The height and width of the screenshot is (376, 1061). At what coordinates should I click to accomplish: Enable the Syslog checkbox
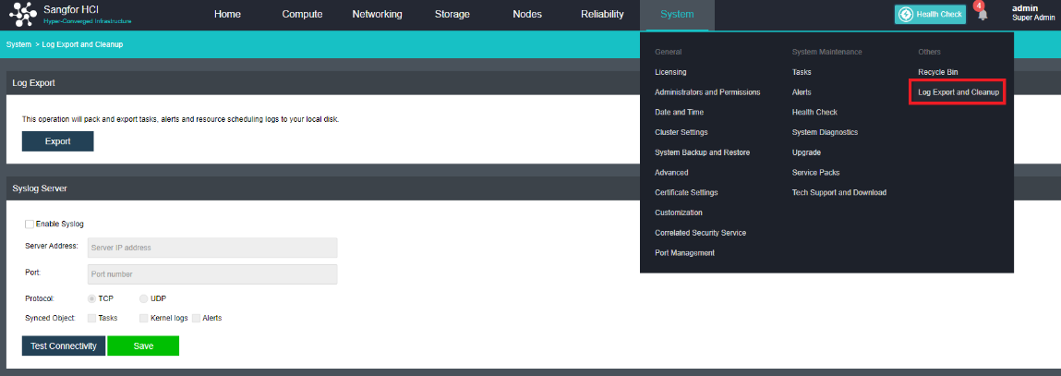(30, 224)
